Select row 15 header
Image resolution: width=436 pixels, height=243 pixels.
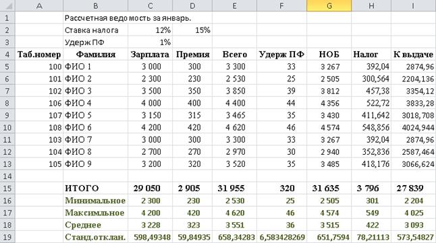tap(7, 188)
